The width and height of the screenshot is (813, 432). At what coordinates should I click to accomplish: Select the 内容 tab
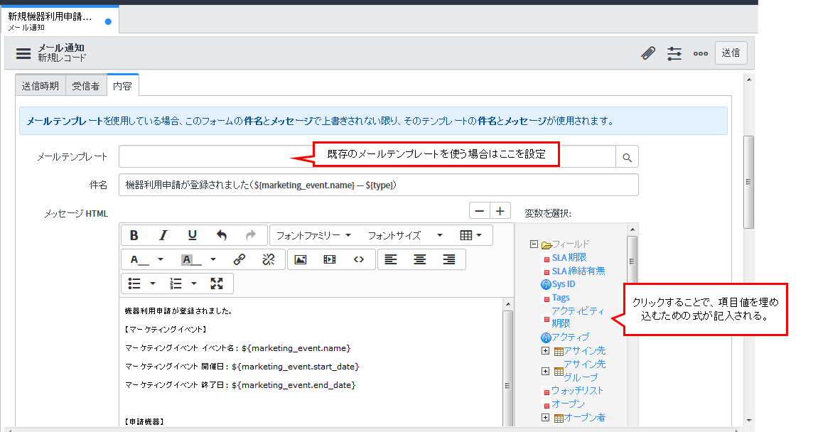(122, 86)
